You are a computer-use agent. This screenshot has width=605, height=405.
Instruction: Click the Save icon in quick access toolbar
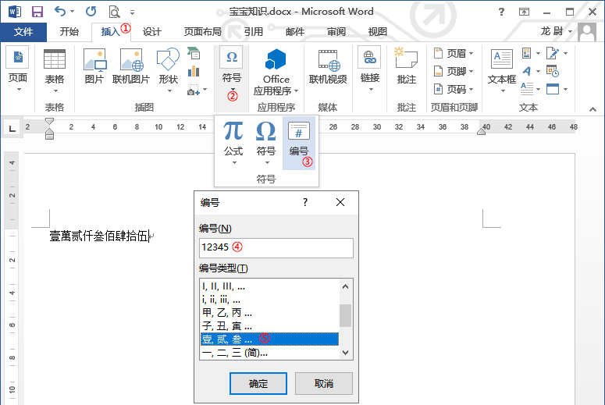[37, 12]
